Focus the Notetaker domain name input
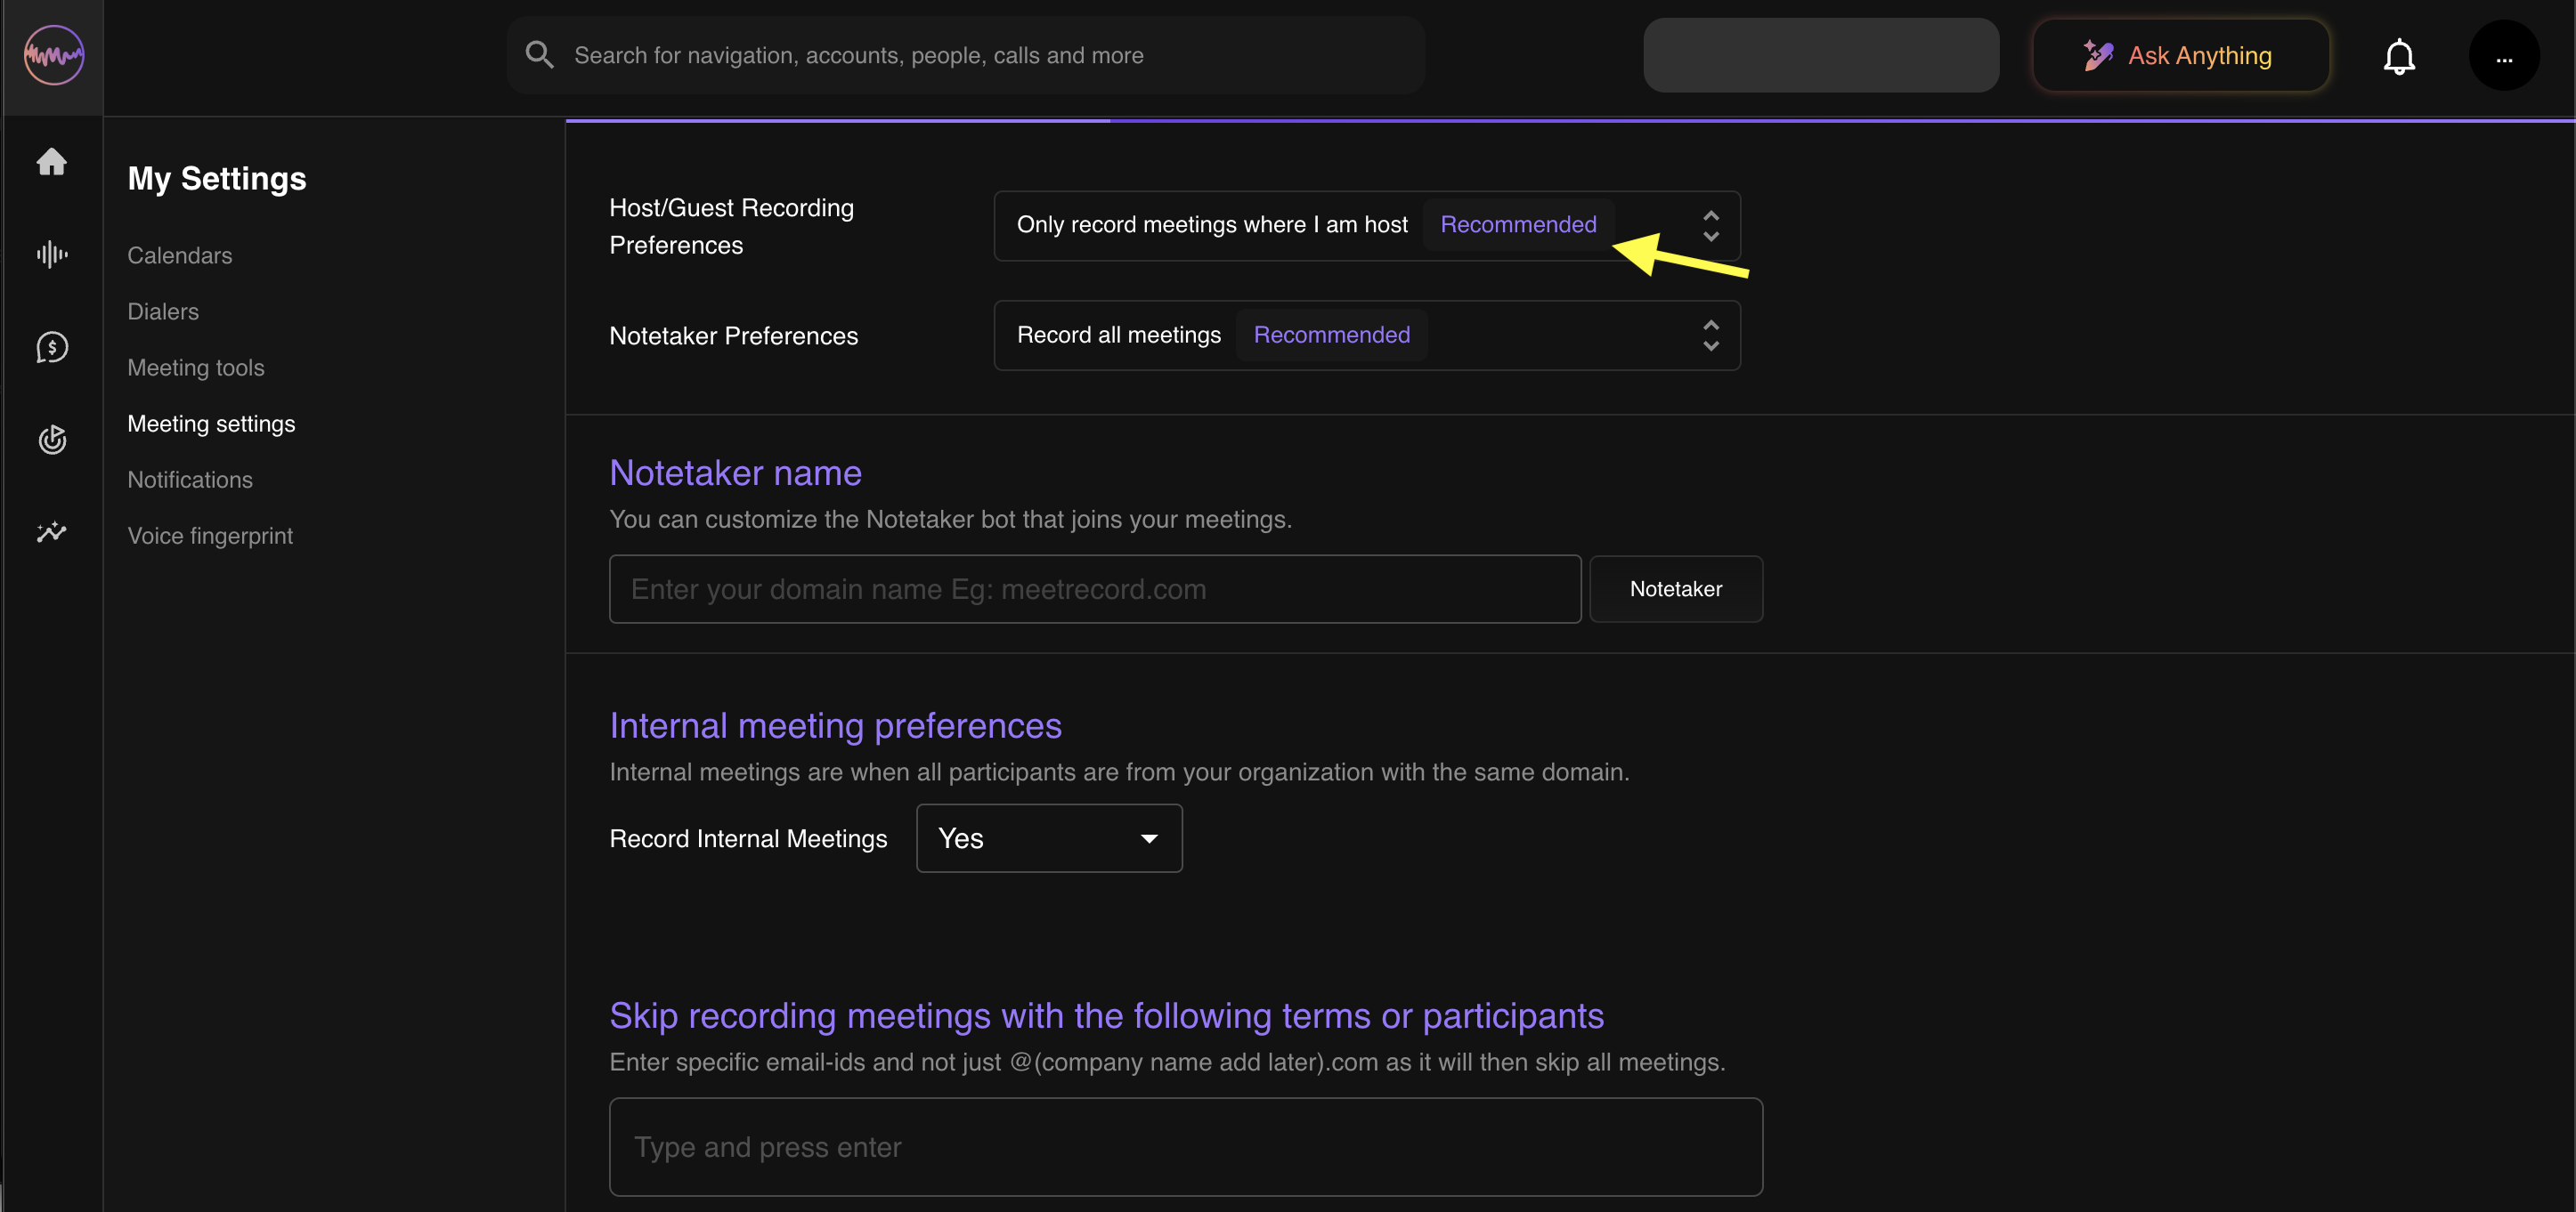The height and width of the screenshot is (1212, 2576). (1094, 589)
